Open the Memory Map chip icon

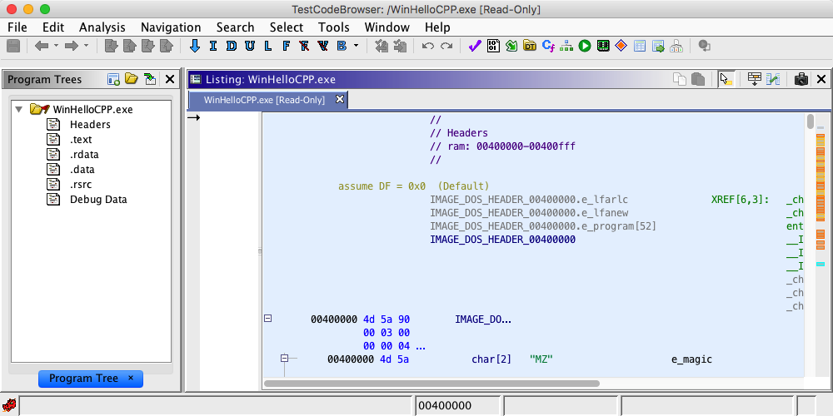tap(603, 46)
